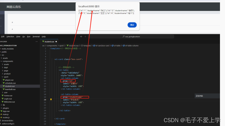Click the vue icon of Home.vue
Viewport: 225px width, 126px height.
tap(3, 96)
